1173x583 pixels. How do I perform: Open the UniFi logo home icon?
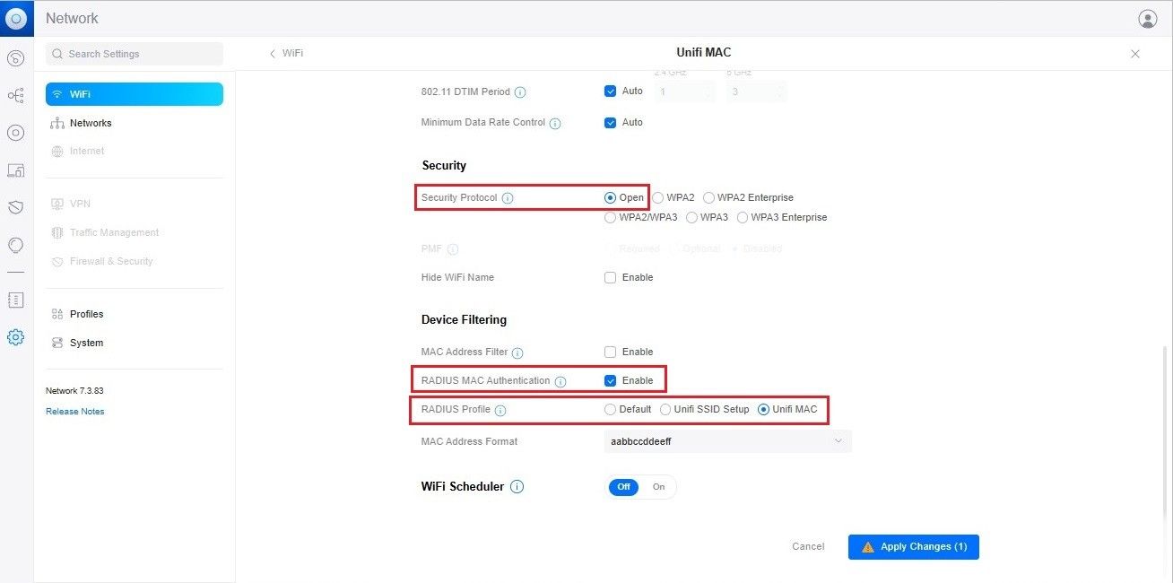(x=16, y=18)
